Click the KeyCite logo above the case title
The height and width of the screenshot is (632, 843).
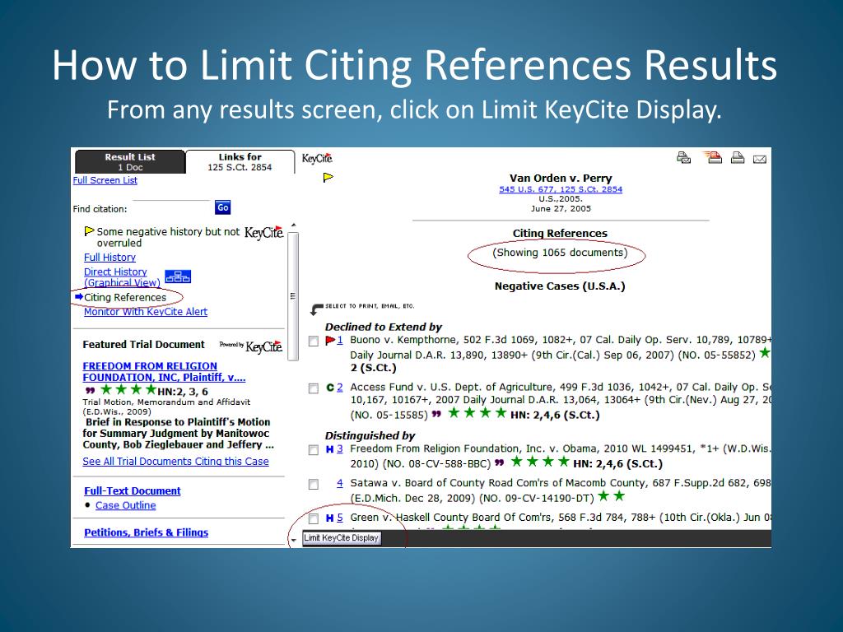click(317, 158)
